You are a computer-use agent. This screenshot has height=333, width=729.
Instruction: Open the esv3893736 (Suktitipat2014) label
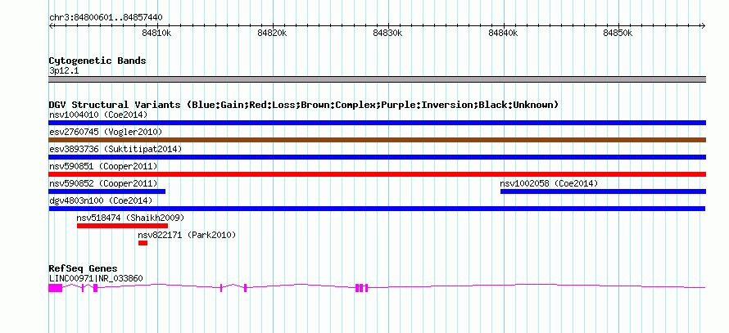(115, 149)
